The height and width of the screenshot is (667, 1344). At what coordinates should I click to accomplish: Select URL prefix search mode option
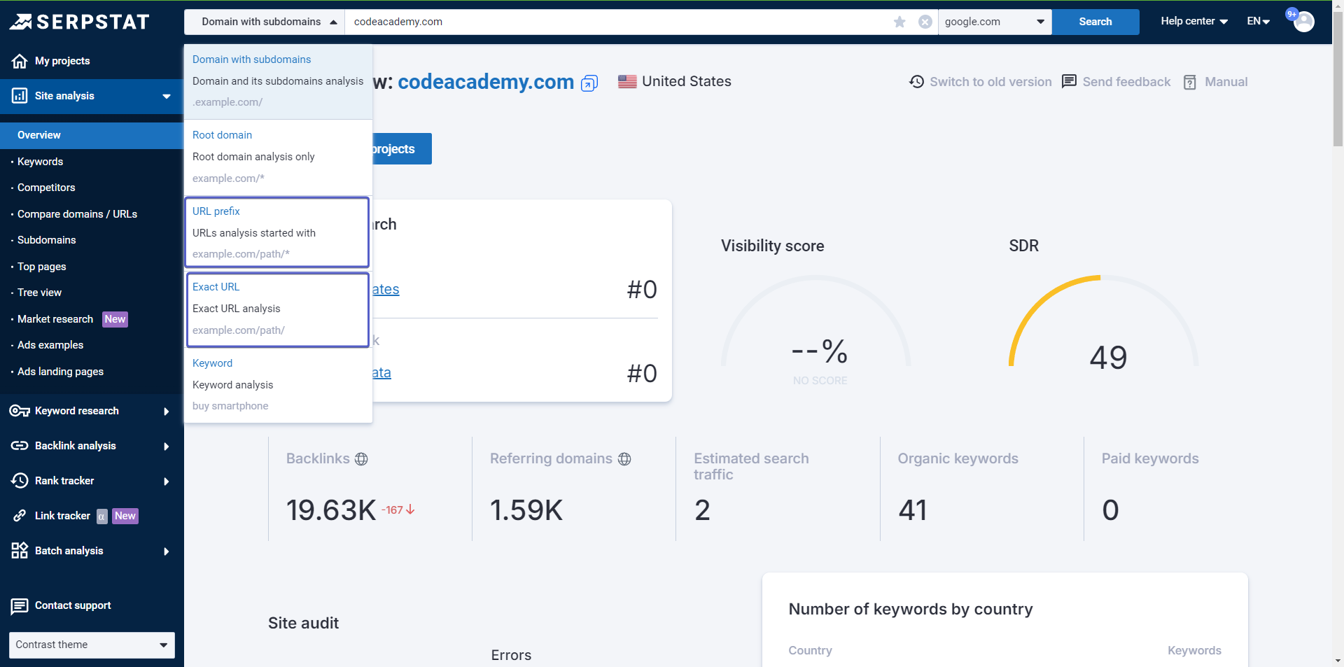277,232
